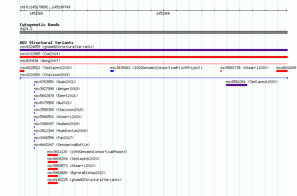Open nsv3066556 (Fan2017) label
The height and width of the screenshot is (196, 297).
(54, 138)
